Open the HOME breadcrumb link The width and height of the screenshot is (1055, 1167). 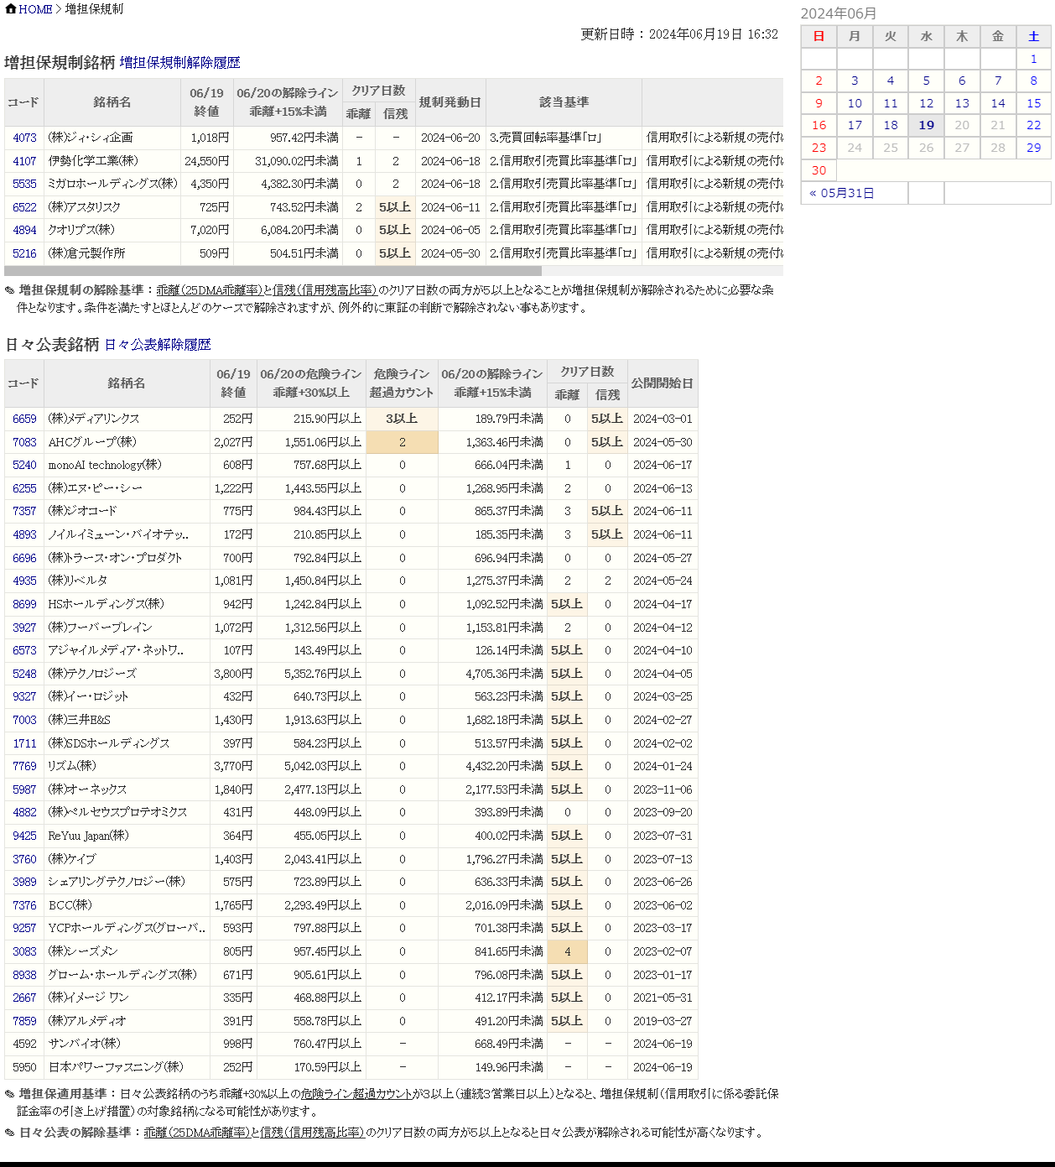(35, 9)
